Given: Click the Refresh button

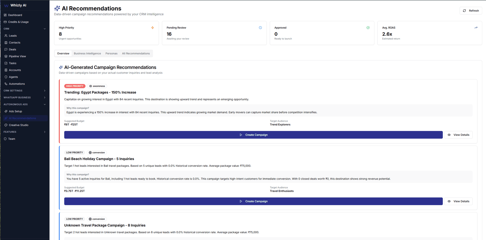Looking at the screenshot, I should click(x=471, y=11).
